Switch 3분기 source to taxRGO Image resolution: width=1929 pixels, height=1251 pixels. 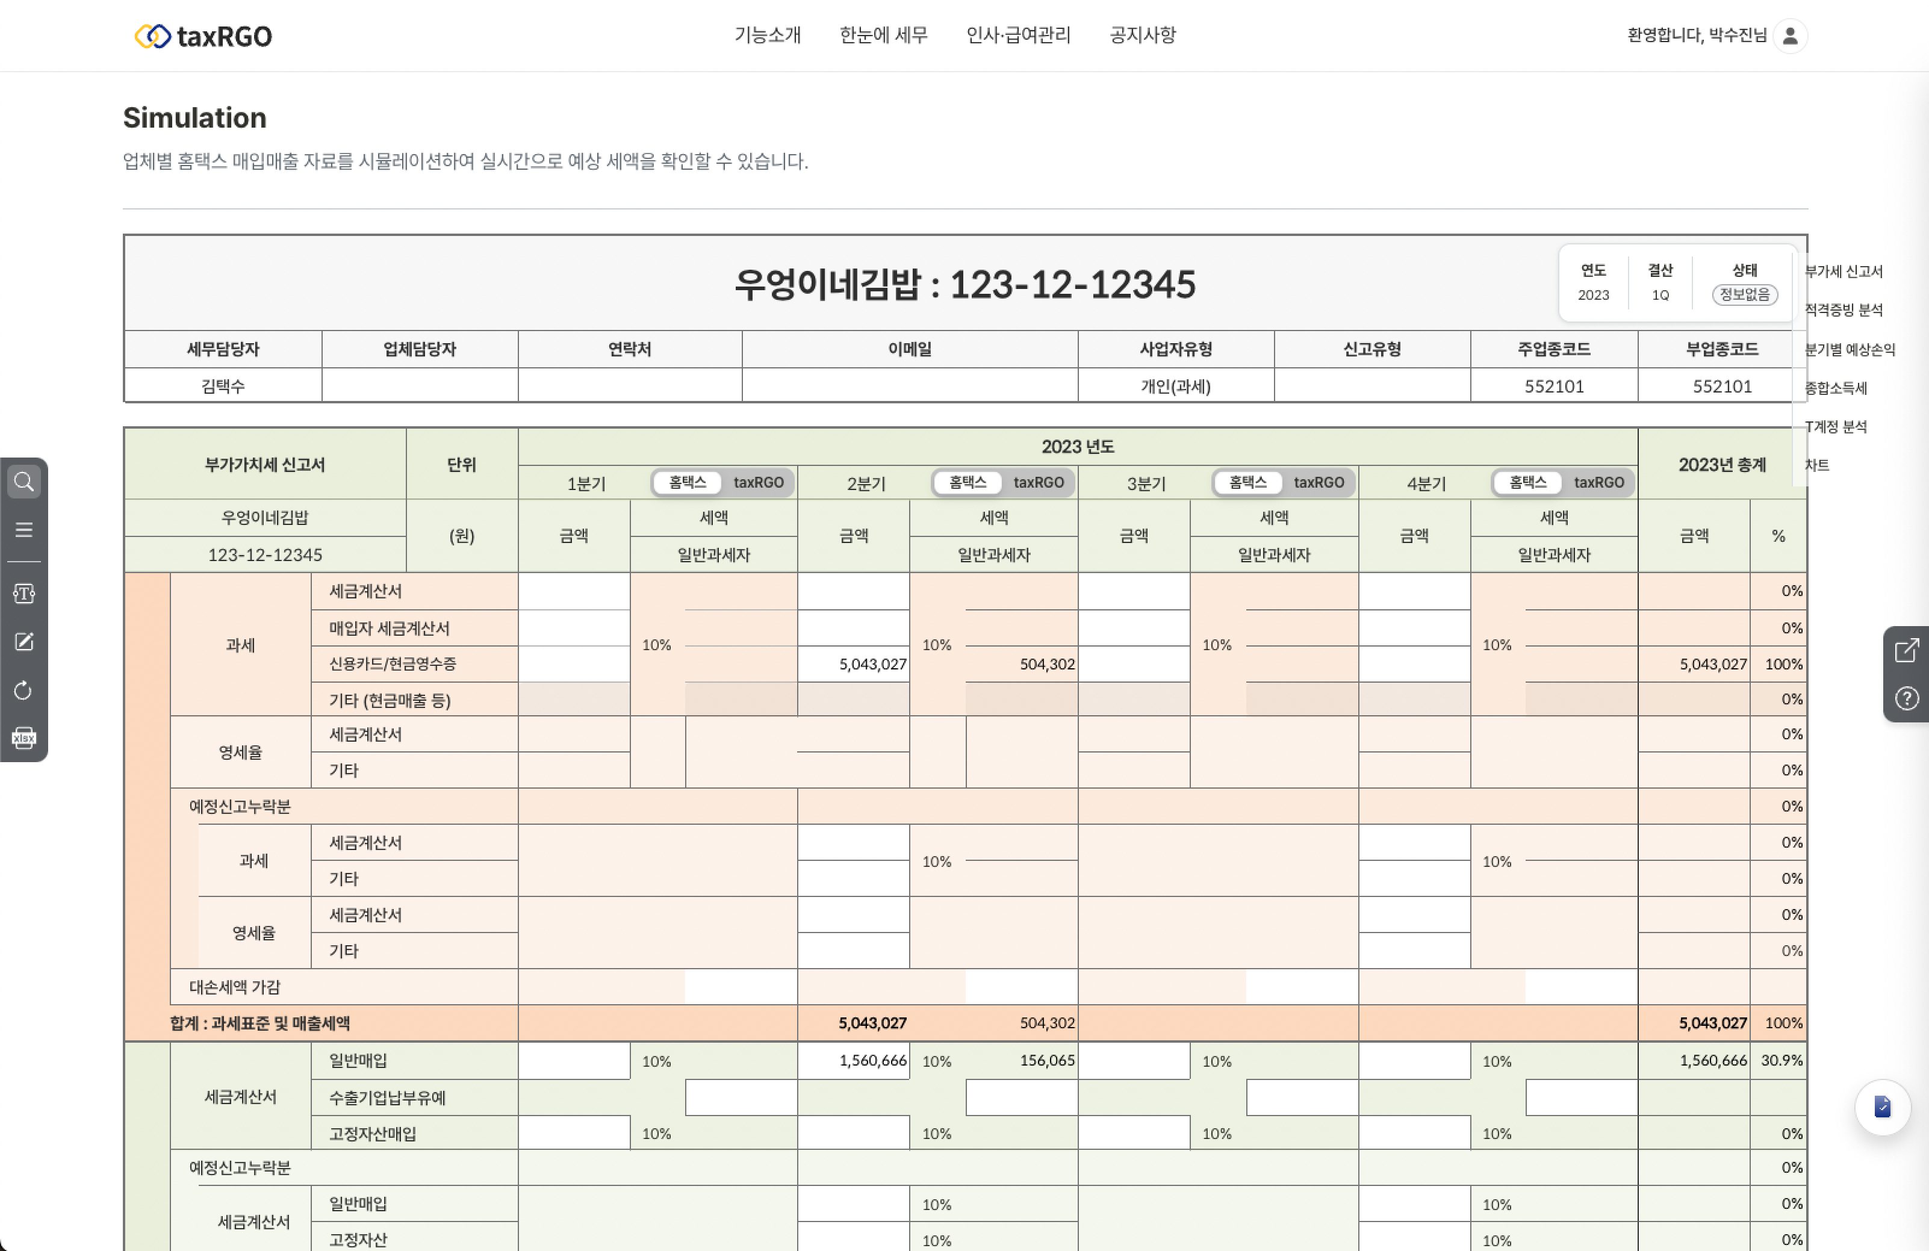click(1319, 483)
